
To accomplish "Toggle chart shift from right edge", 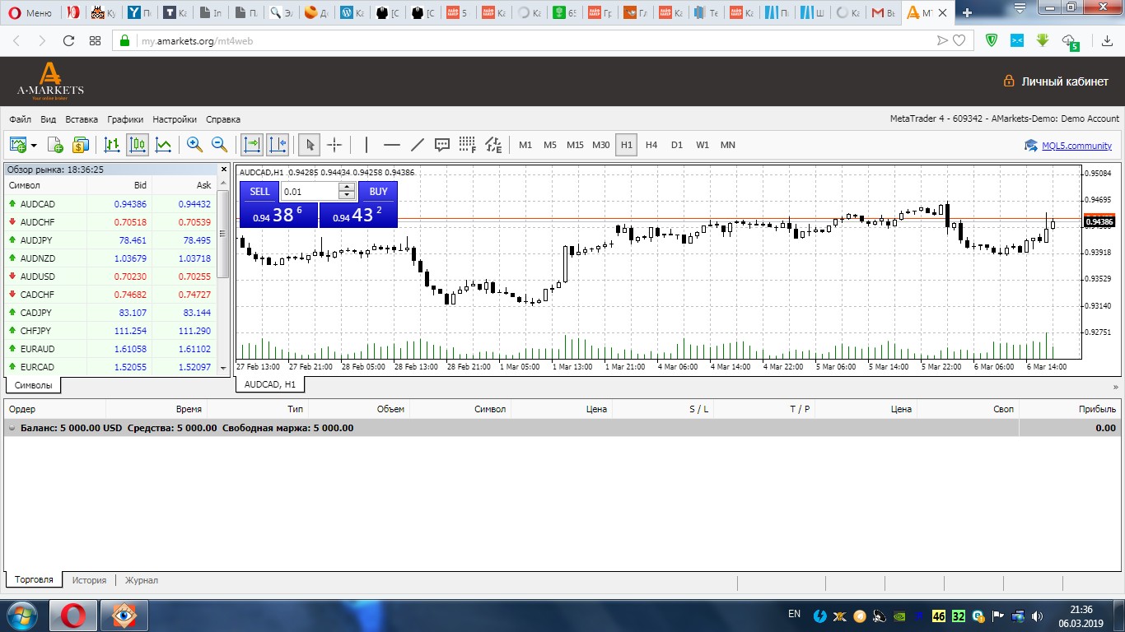I will pos(278,145).
